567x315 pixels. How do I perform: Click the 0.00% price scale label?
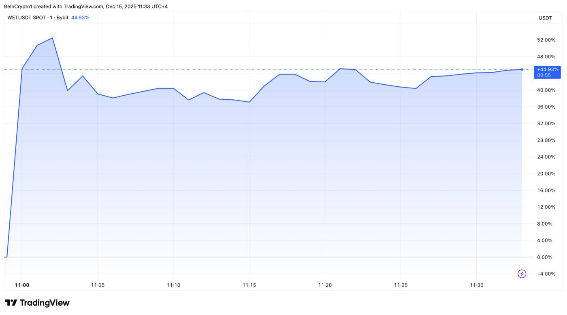tap(546, 257)
